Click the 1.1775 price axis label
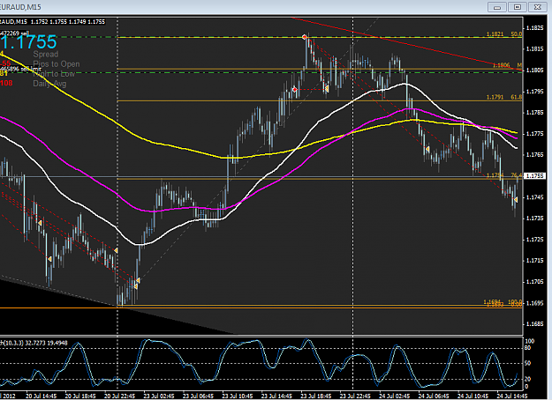552x400 pixels. point(534,134)
